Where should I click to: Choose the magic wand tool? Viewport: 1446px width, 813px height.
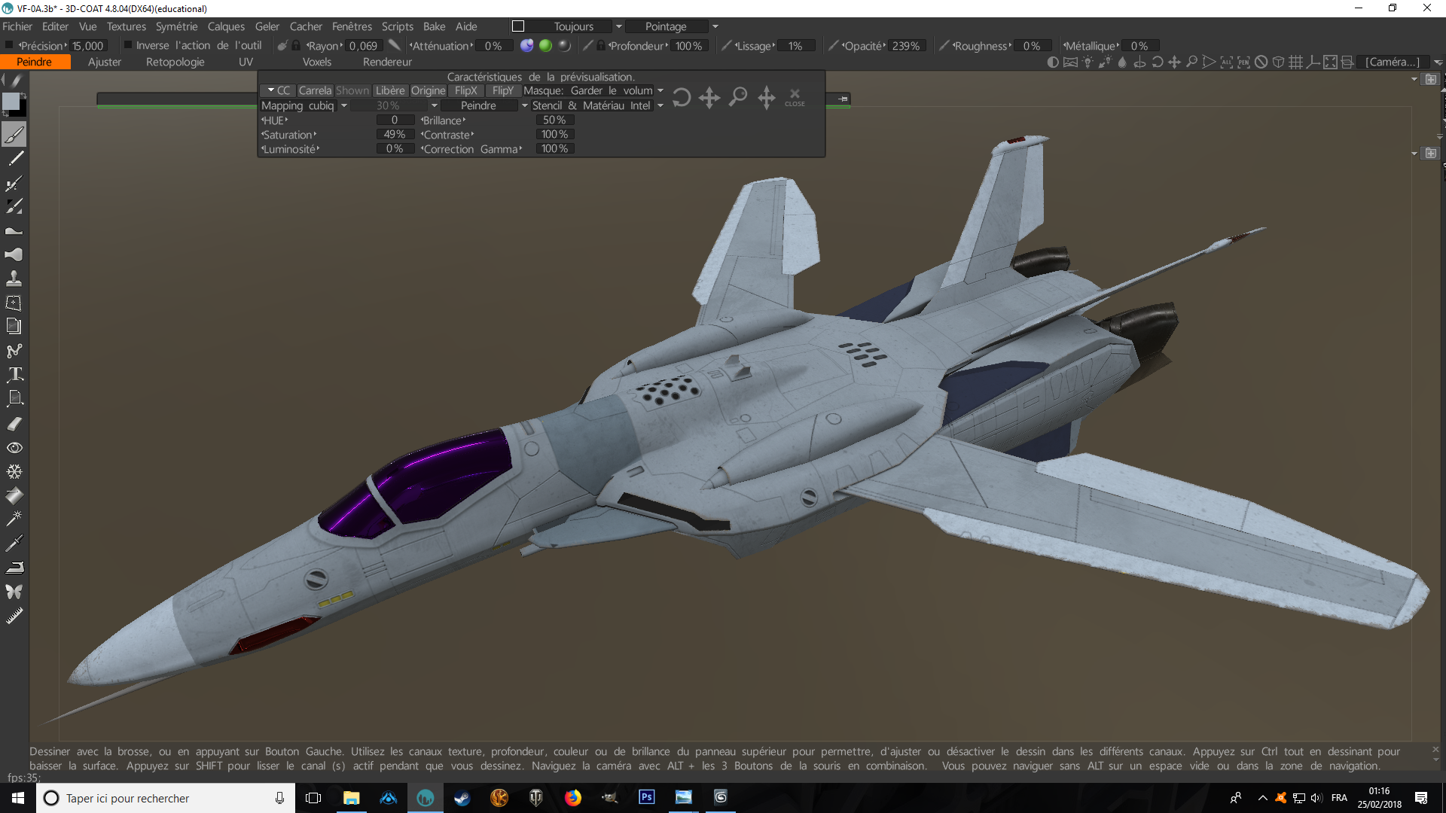[14, 519]
